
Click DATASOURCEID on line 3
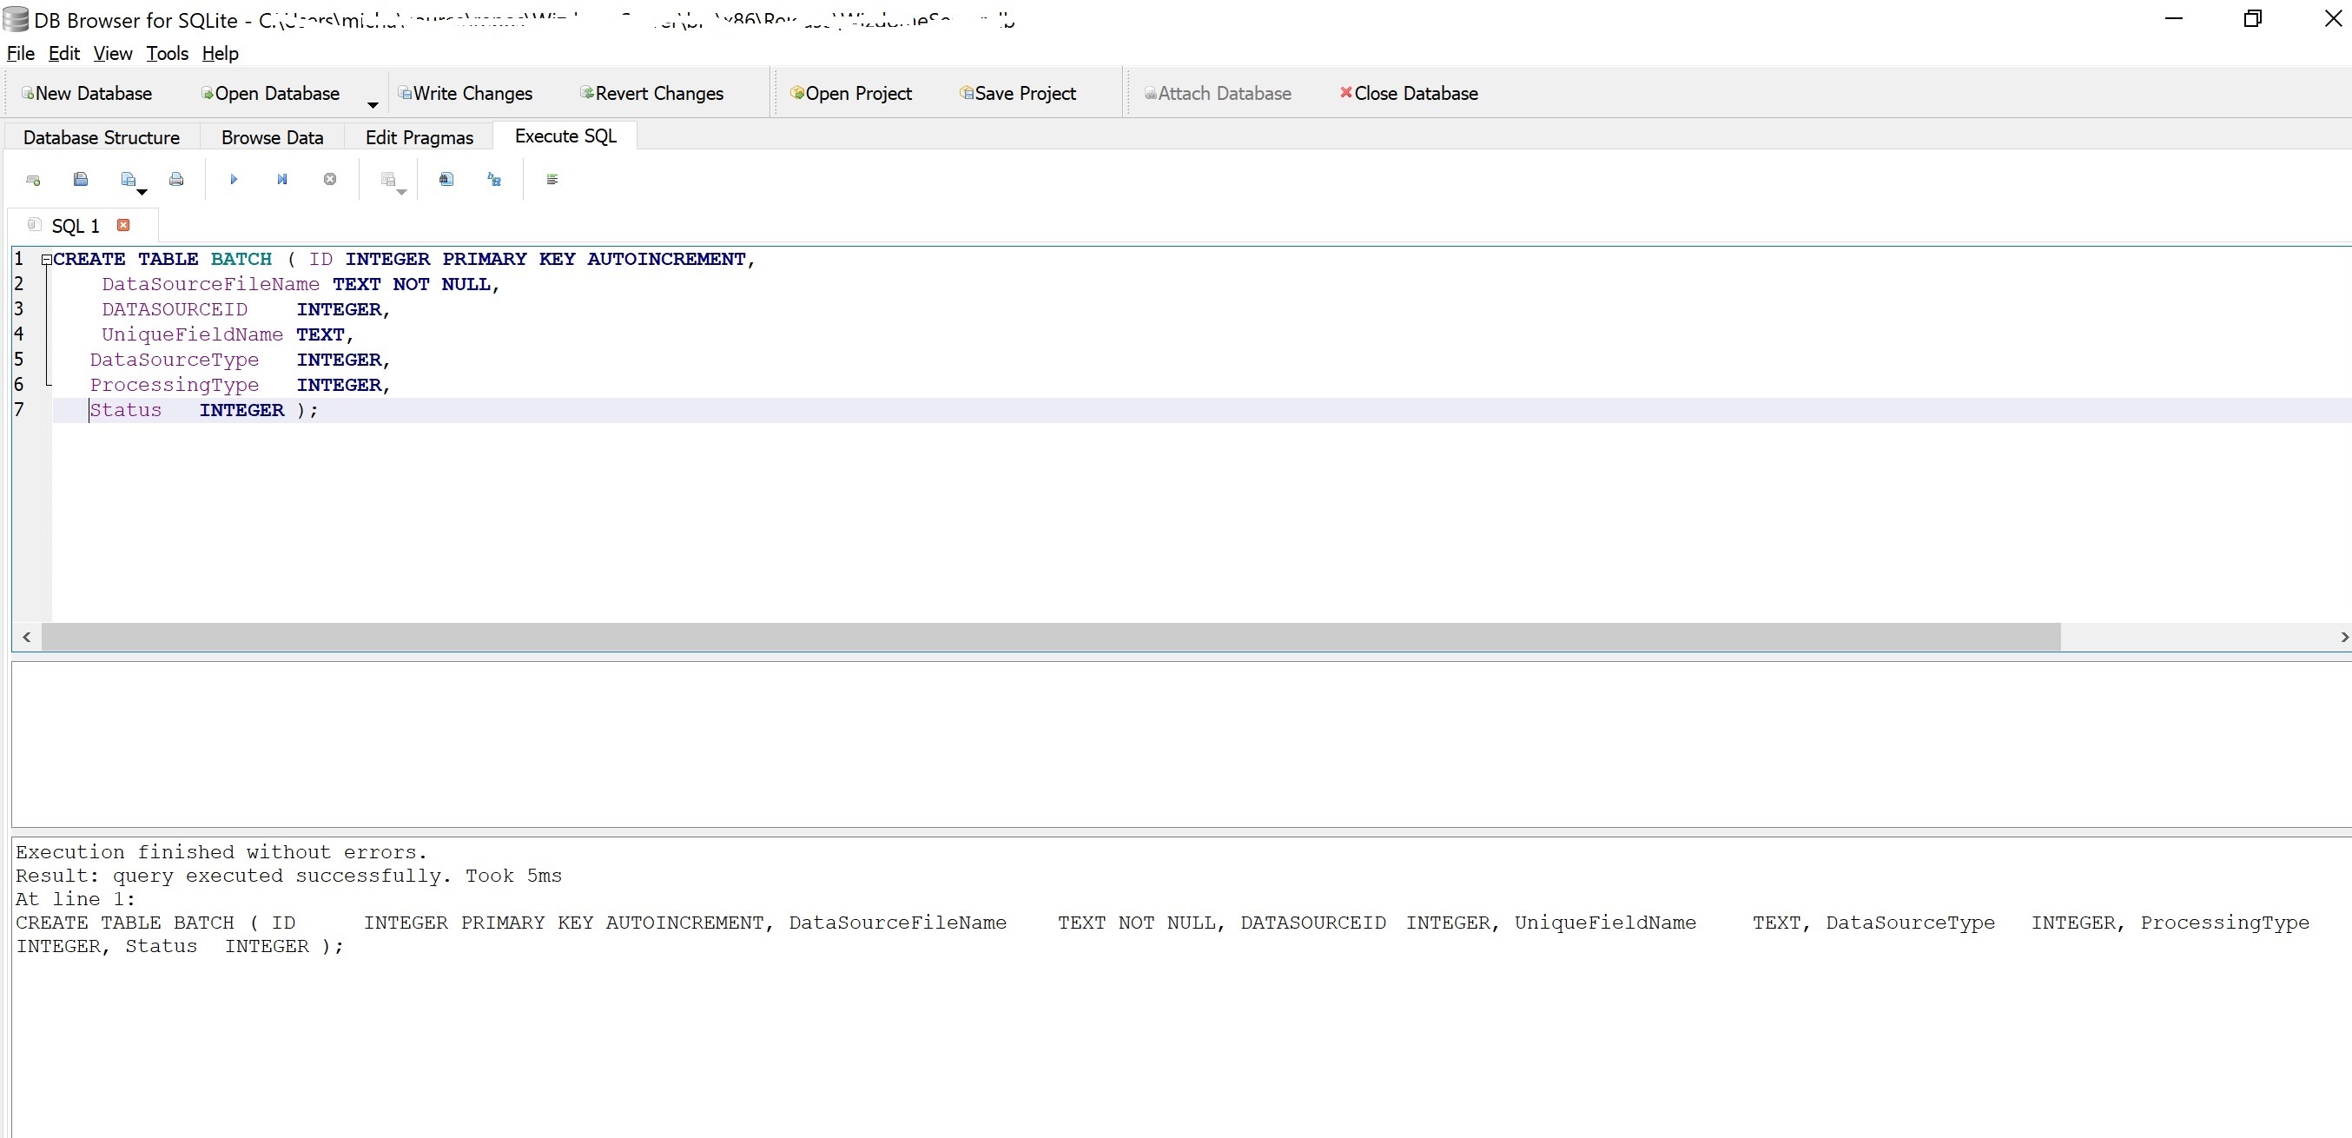[x=175, y=309]
